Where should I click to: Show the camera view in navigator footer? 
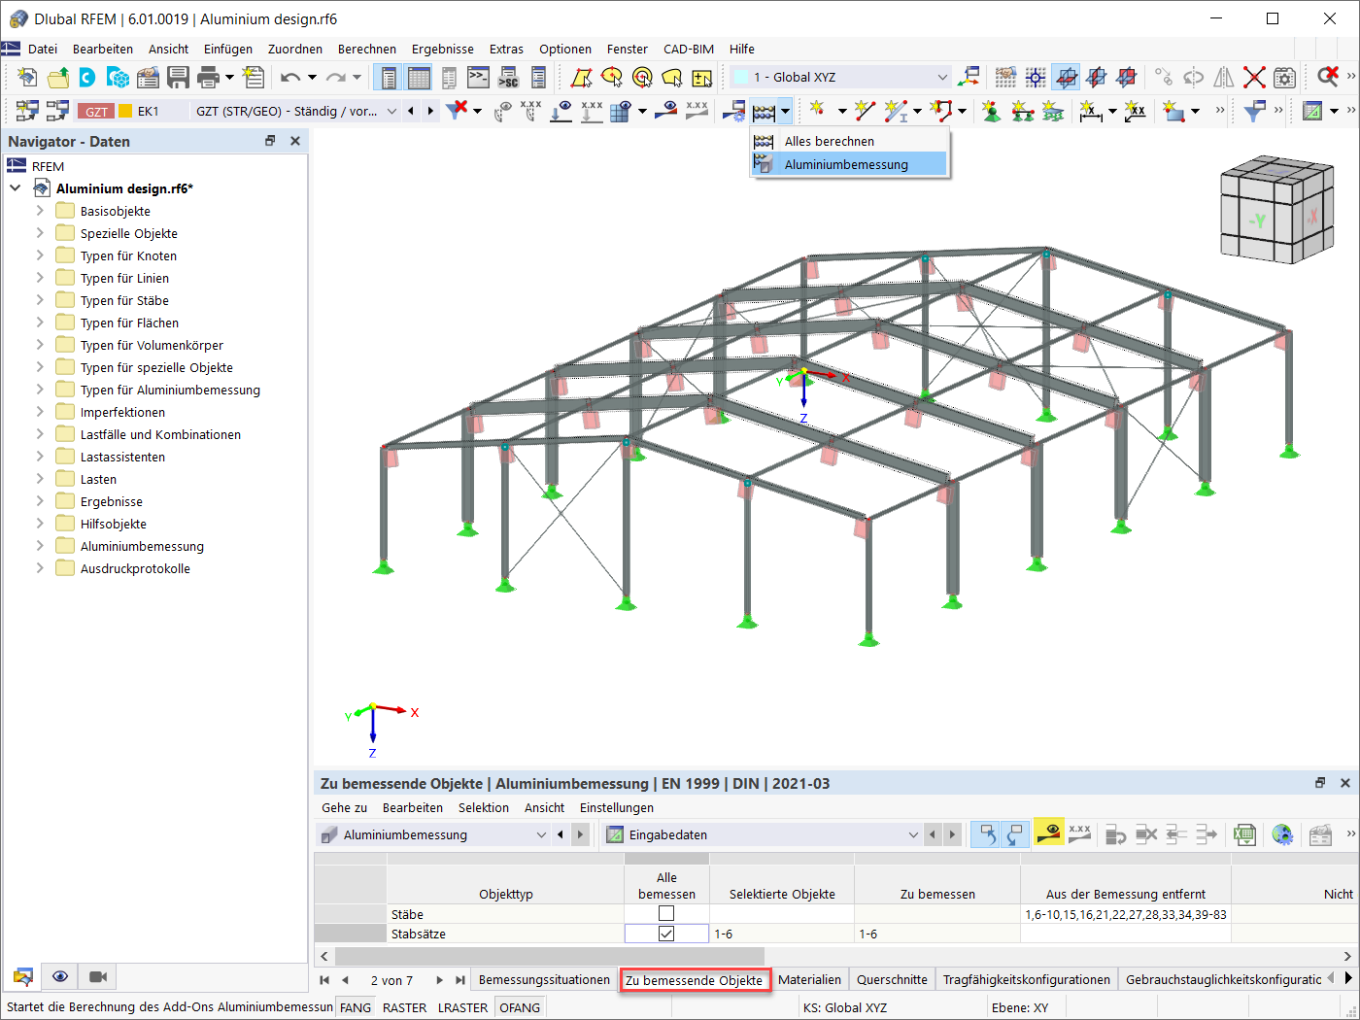click(x=98, y=976)
